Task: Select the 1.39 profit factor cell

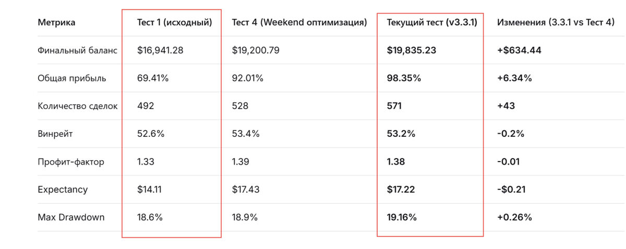Action: click(240, 162)
